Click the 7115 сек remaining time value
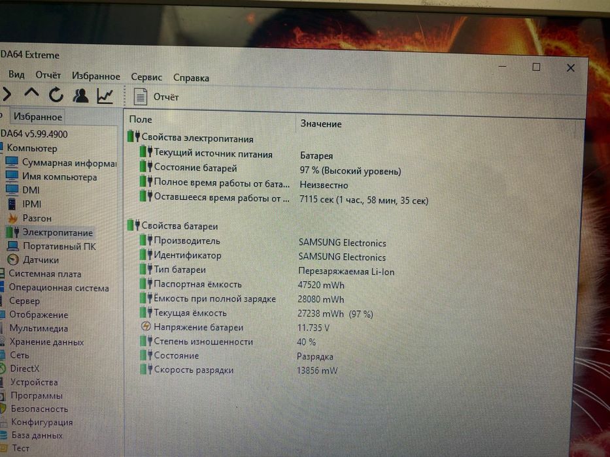610x457 pixels. pos(364,200)
